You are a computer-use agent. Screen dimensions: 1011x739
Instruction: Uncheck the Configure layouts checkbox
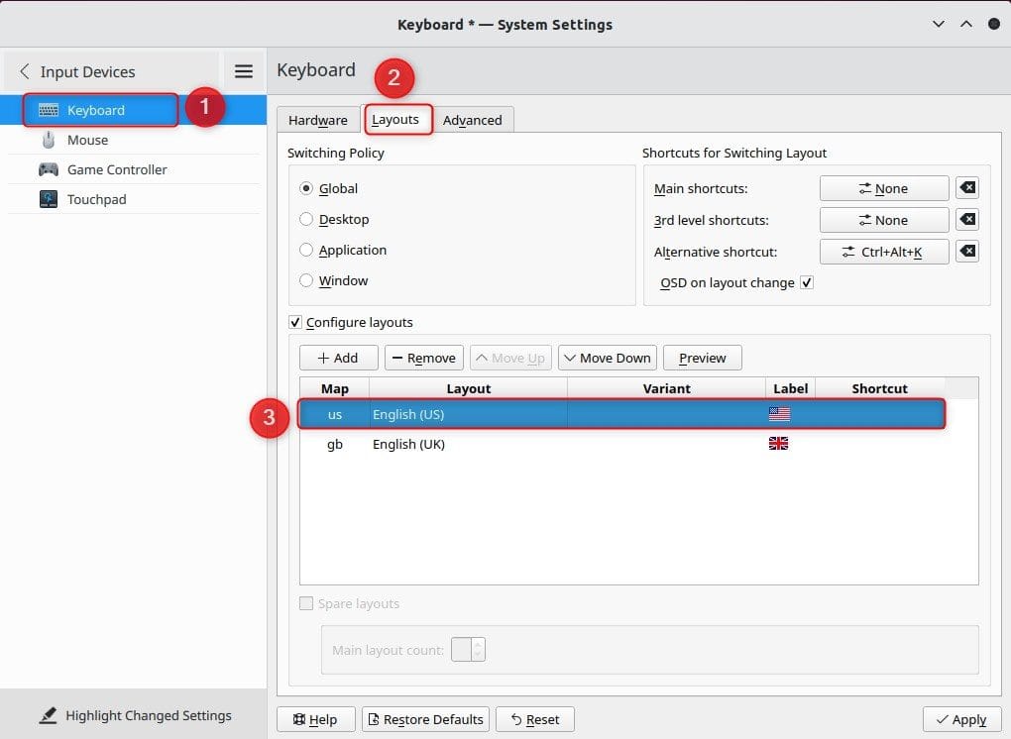tap(295, 322)
